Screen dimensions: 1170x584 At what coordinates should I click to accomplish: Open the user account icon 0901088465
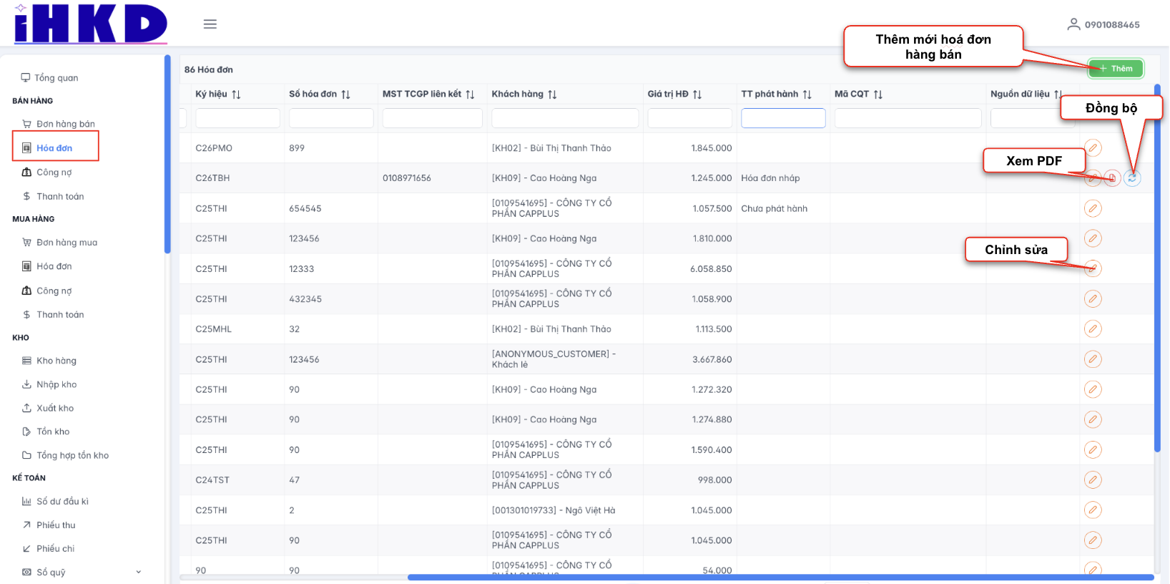tap(1073, 24)
